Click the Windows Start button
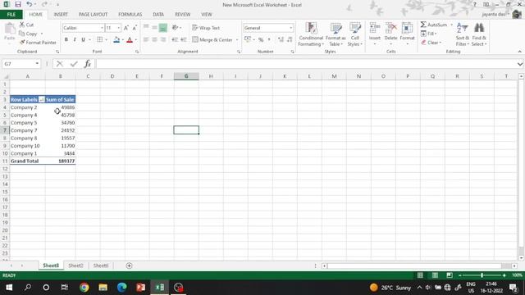Screen dimensions: 525x295 tap(9, 288)
